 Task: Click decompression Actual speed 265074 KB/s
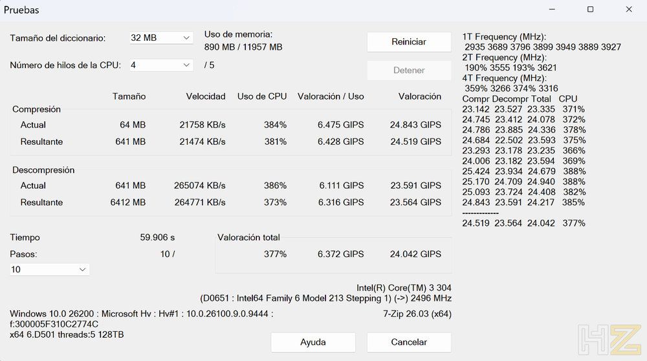[x=200, y=186]
